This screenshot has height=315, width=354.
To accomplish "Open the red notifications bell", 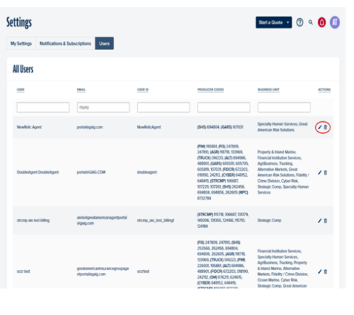I will click(x=322, y=22).
